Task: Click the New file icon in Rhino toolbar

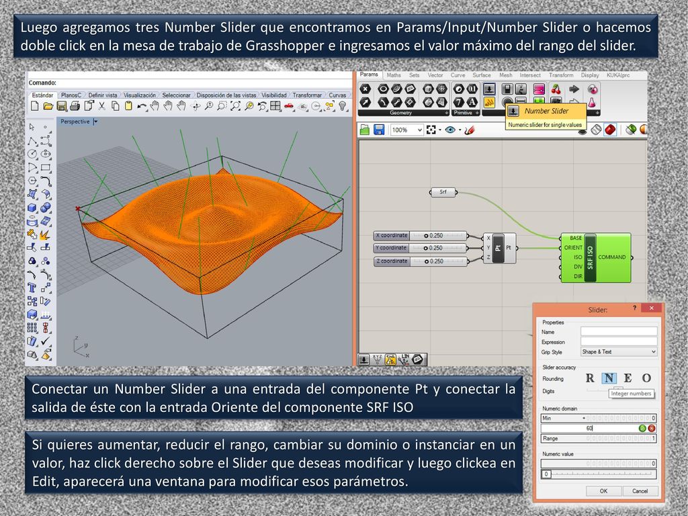Action: click(x=35, y=105)
